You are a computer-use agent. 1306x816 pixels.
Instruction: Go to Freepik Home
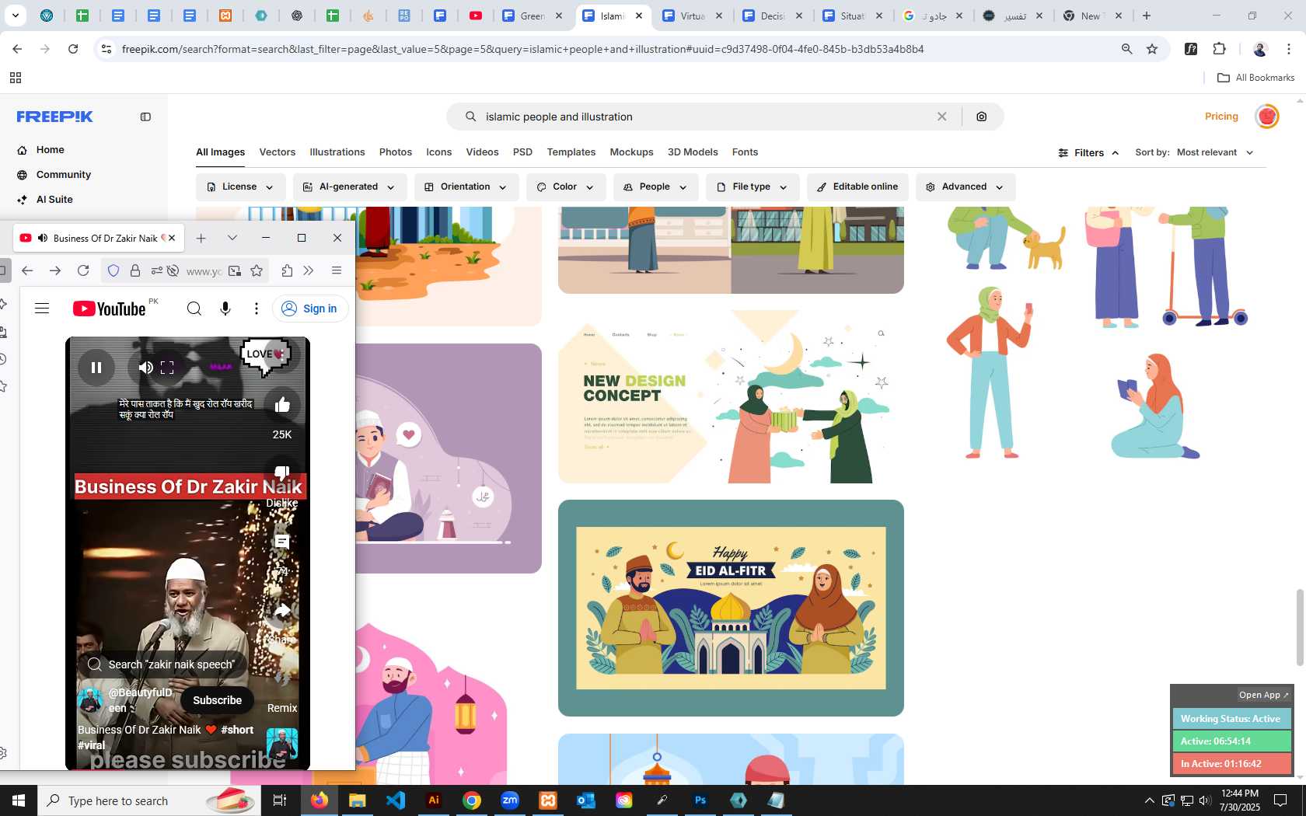50,150
